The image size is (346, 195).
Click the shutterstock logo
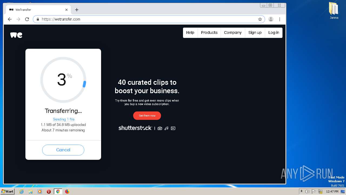pyautogui.click(x=135, y=128)
